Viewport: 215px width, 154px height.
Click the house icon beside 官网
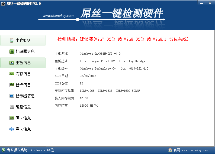pos(170,150)
